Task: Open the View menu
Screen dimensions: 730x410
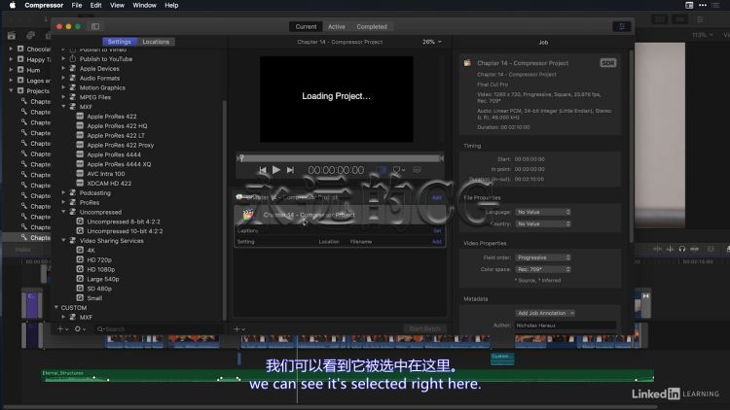Action: click(117, 5)
